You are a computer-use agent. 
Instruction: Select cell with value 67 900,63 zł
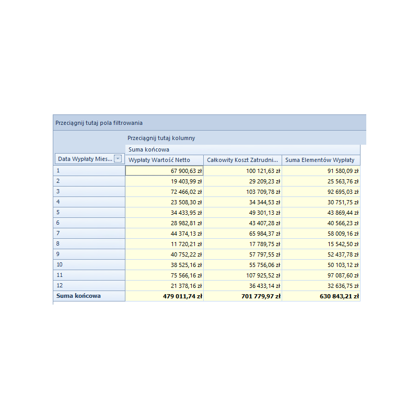[x=164, y=170]
